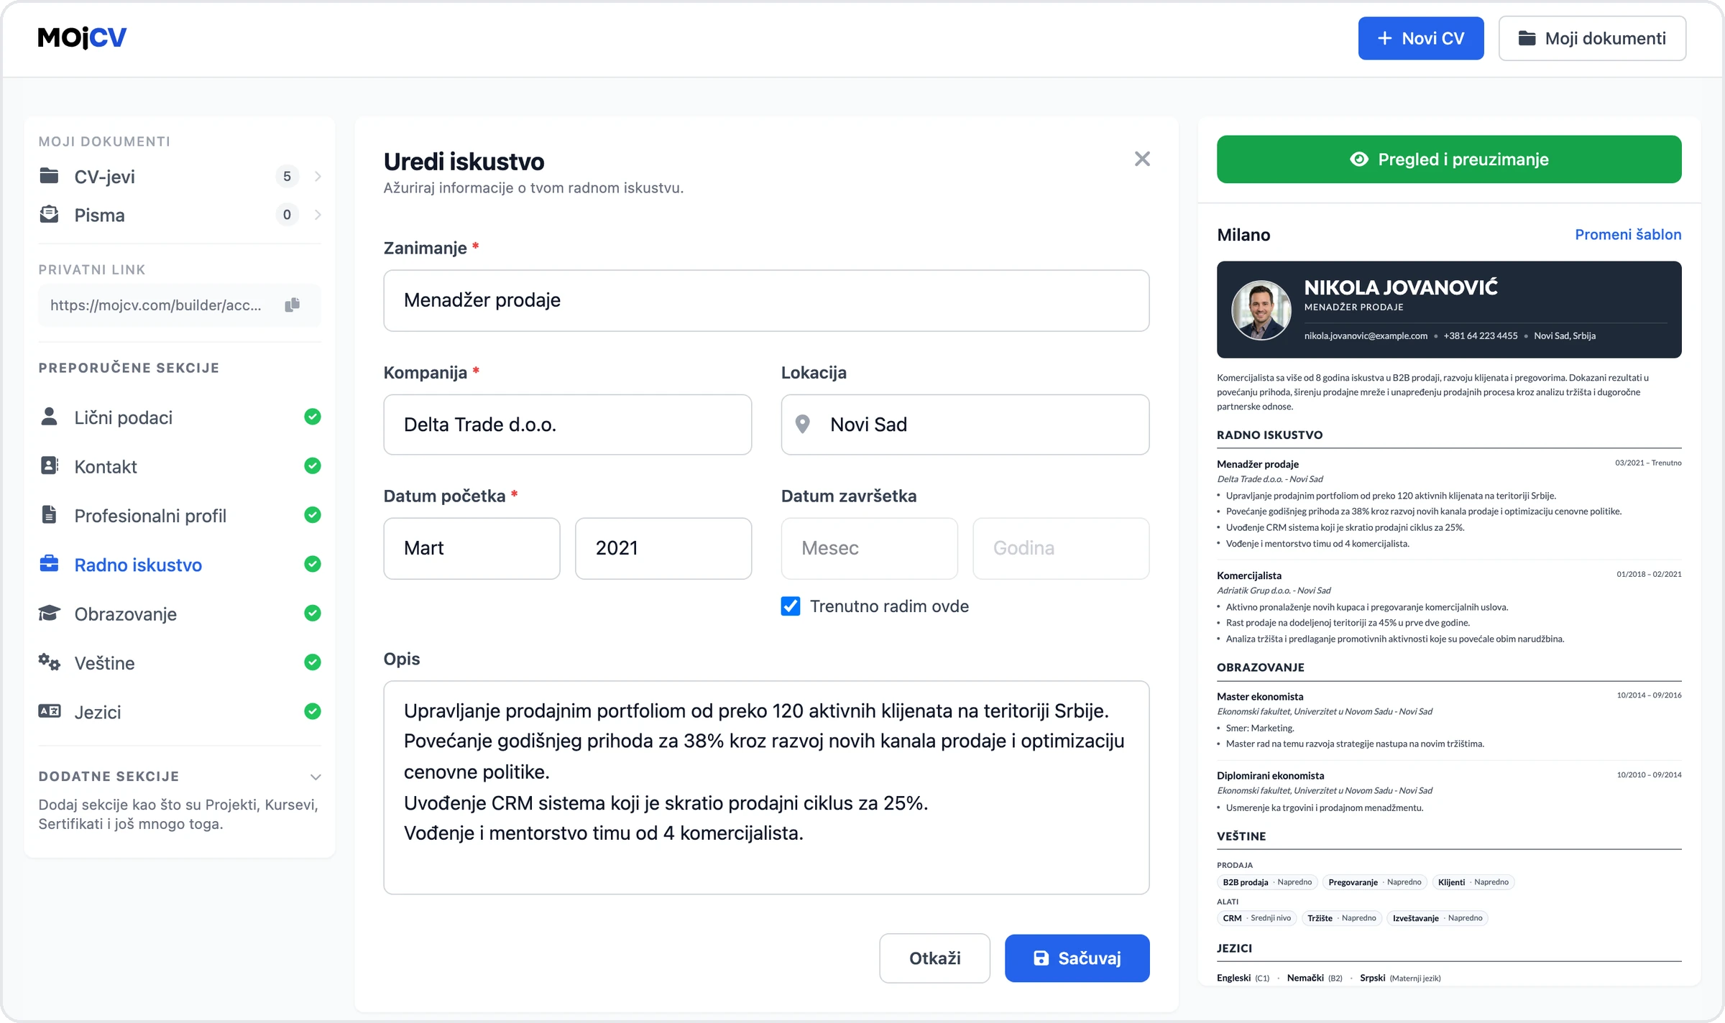Click the Promeni šablon link
1725x1023 pixels.
click(x=1628, y=234)
